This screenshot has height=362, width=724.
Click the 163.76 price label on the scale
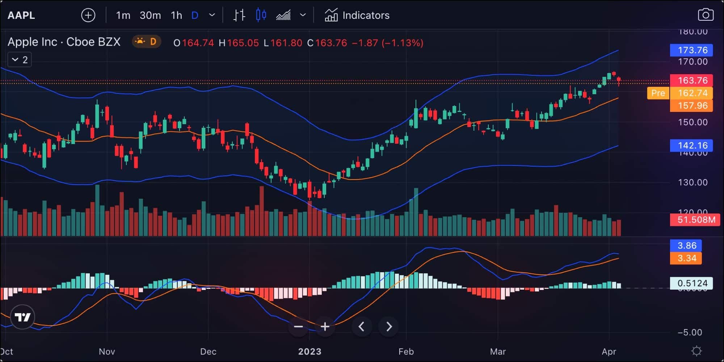[692, 80]
